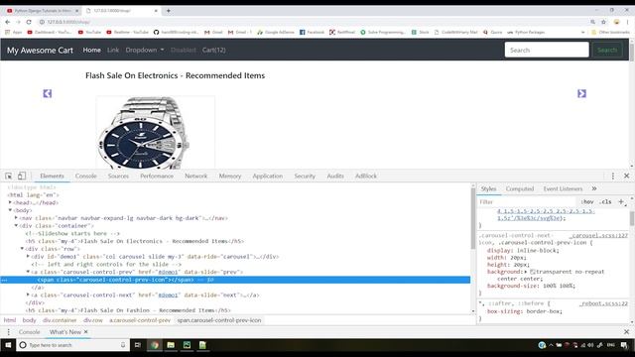Click the zoom magnifier in address bar
635x357 pixels.
pyautogui.click(x=592, y=22)
